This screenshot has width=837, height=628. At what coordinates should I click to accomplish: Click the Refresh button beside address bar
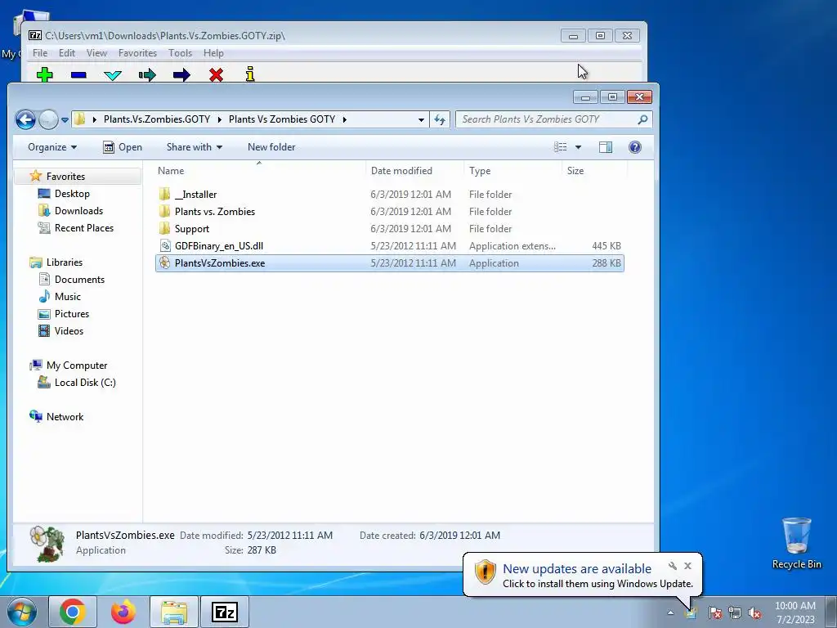coord(440,119)
